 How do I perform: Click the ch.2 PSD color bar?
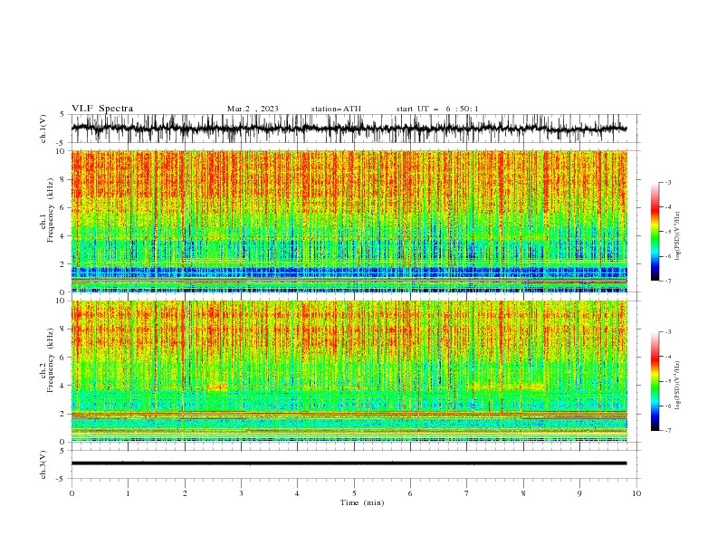tap(655, 381)
